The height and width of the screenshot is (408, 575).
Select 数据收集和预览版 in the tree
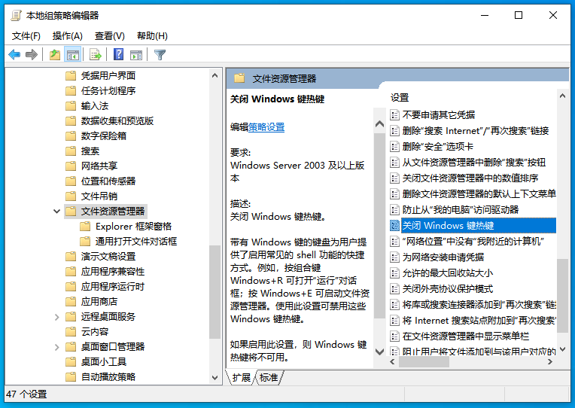(117, 121)
